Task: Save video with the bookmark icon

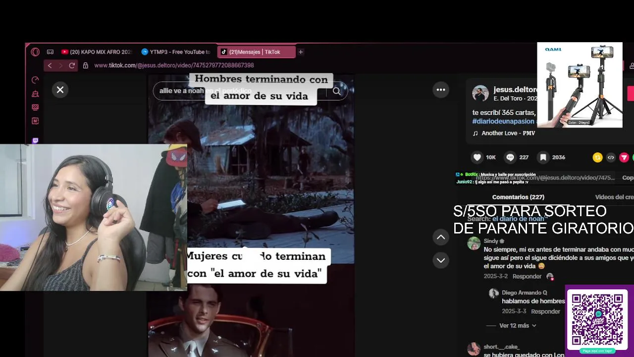Action: (x=543, y=157)
